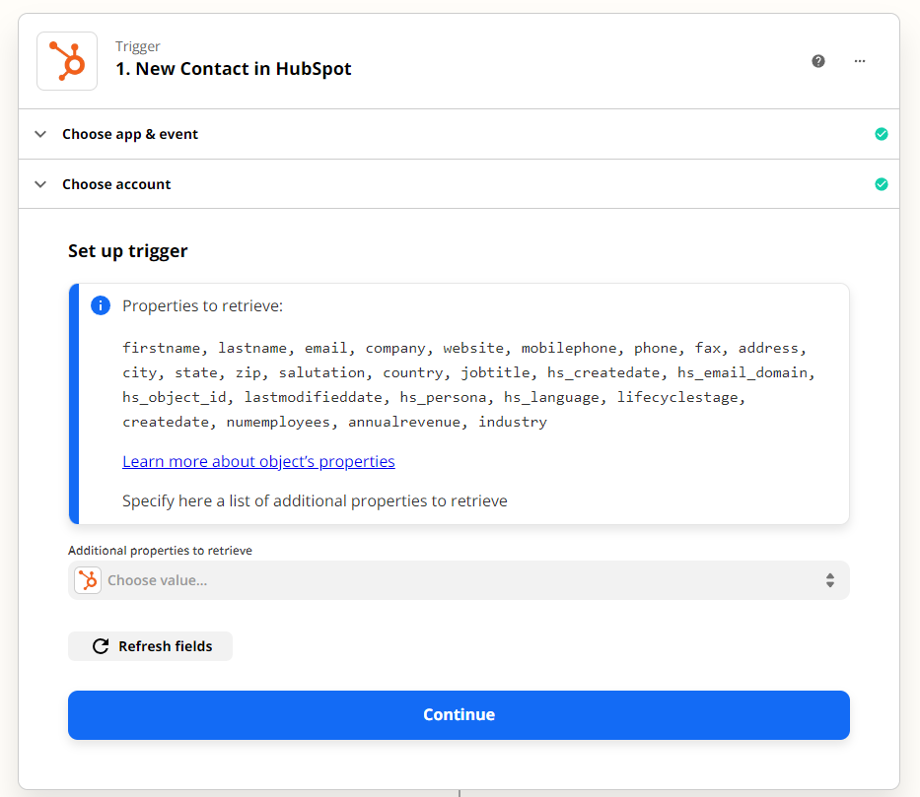Open the Choose app & event section

459,134
